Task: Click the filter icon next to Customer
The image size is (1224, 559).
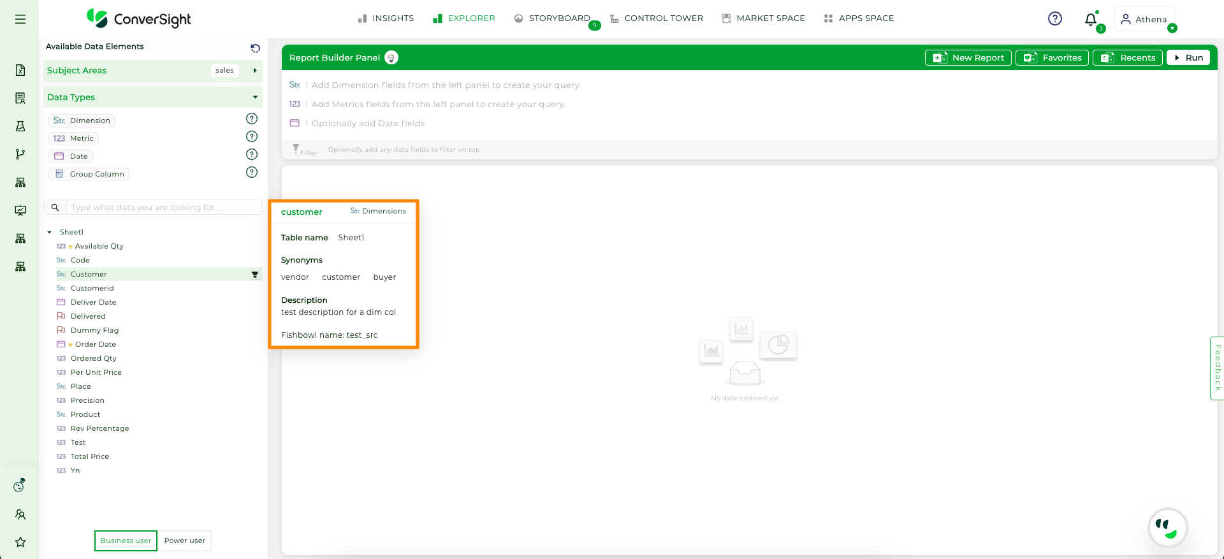Action: coord(255,275)
